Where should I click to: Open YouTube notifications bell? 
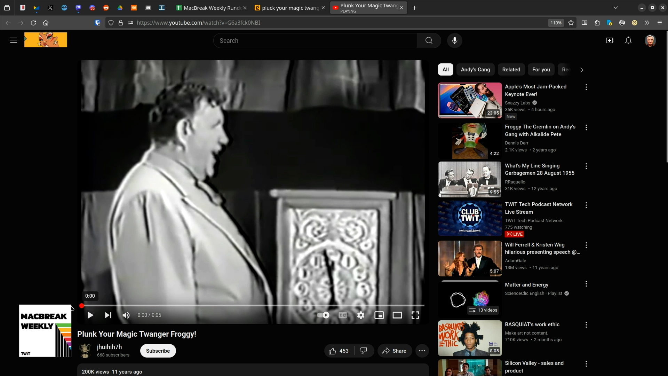point(628,41)
